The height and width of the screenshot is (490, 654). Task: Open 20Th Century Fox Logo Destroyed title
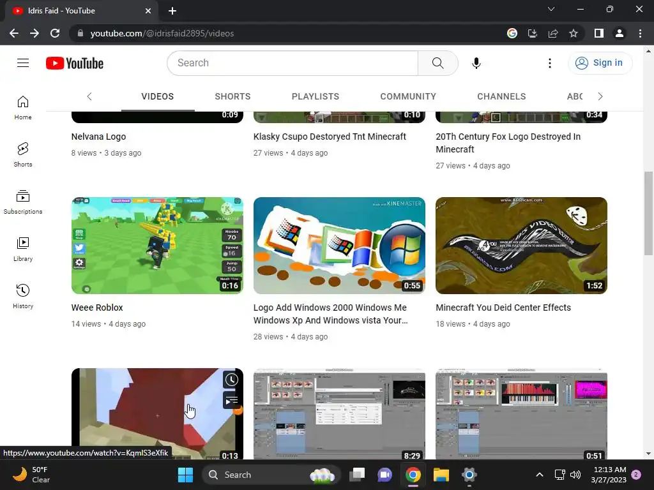508,143
